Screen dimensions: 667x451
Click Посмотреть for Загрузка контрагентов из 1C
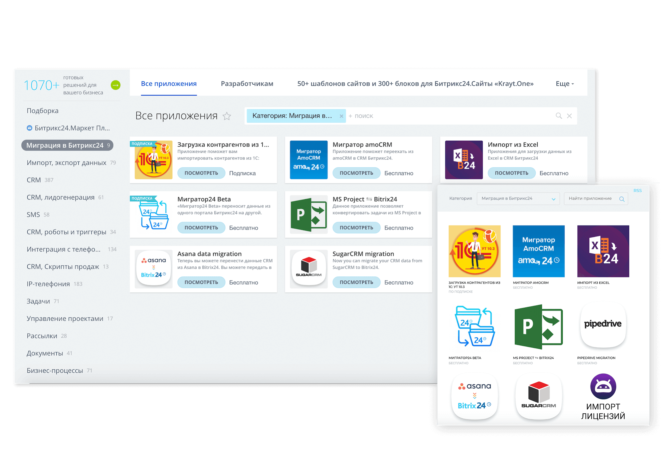(201, 173)
